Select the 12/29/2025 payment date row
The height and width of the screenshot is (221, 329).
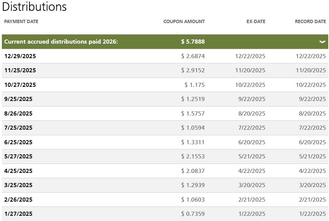pos(20,56)
